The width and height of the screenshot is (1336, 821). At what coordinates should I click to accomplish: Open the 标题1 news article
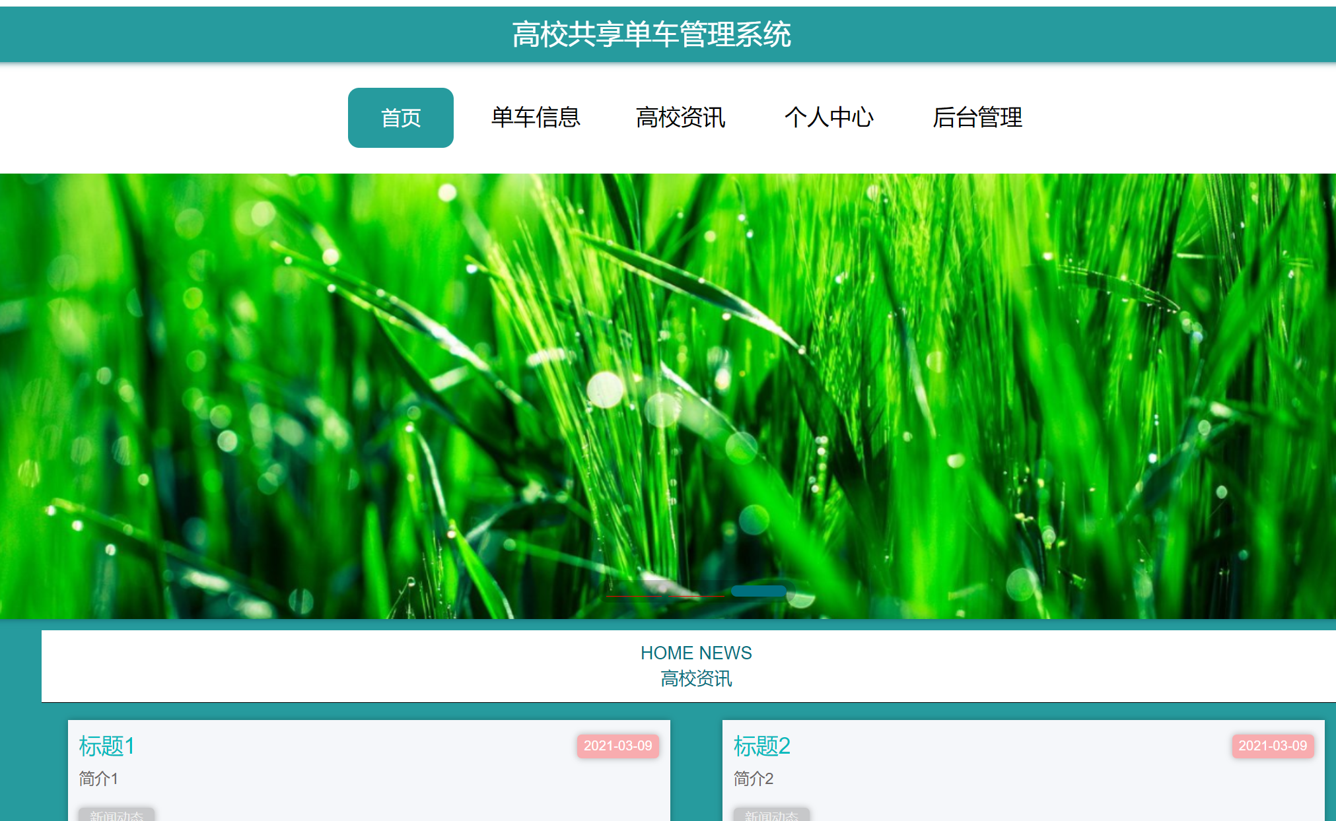(x=107, y=746)
